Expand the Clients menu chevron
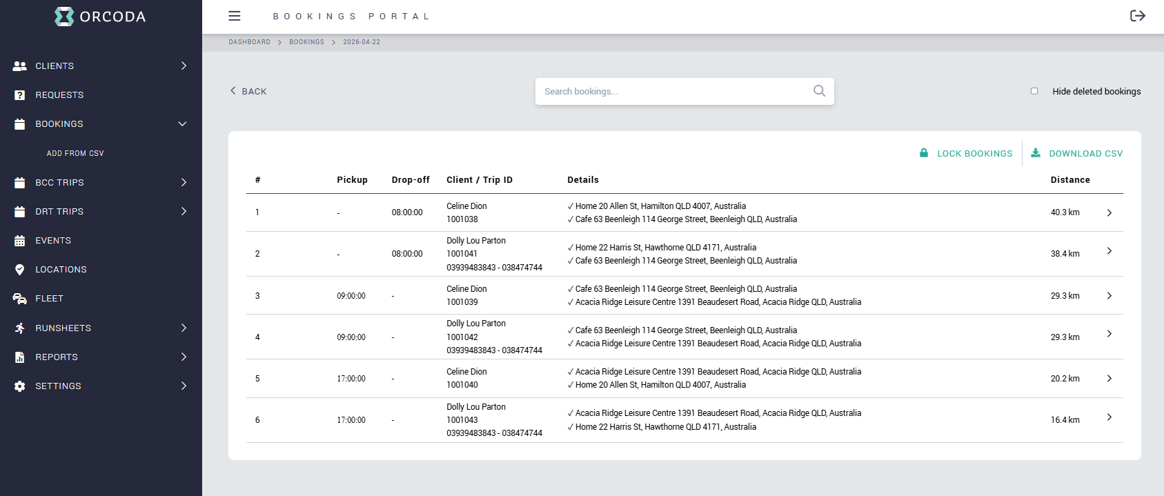This screenshot has width=1164, height=496. click(x=184, y=66)
